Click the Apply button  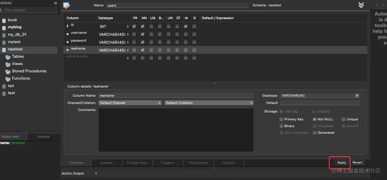(342, 162)
